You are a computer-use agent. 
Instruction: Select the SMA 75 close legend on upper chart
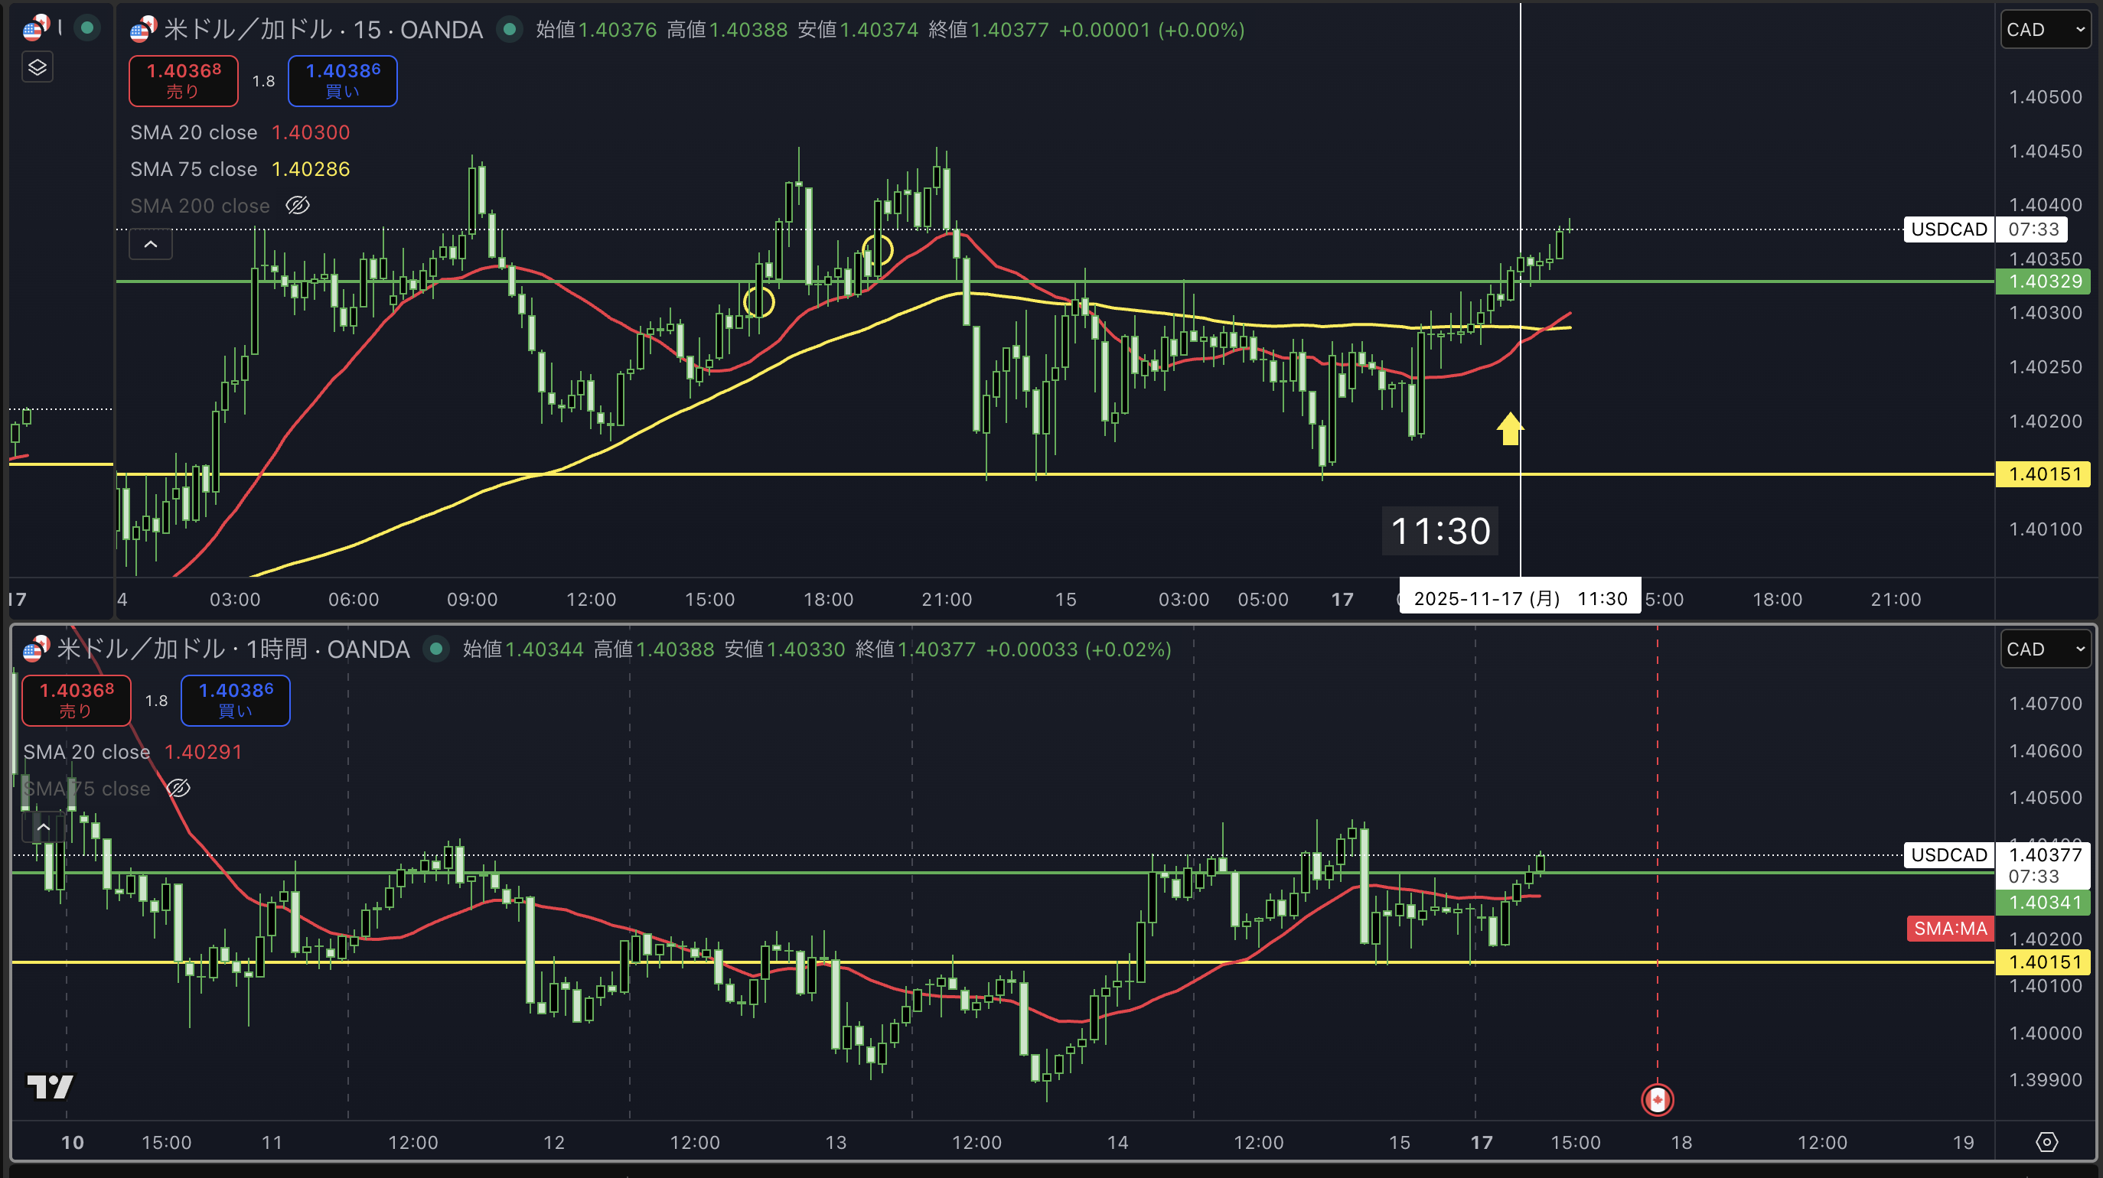[x=194, y=169]
